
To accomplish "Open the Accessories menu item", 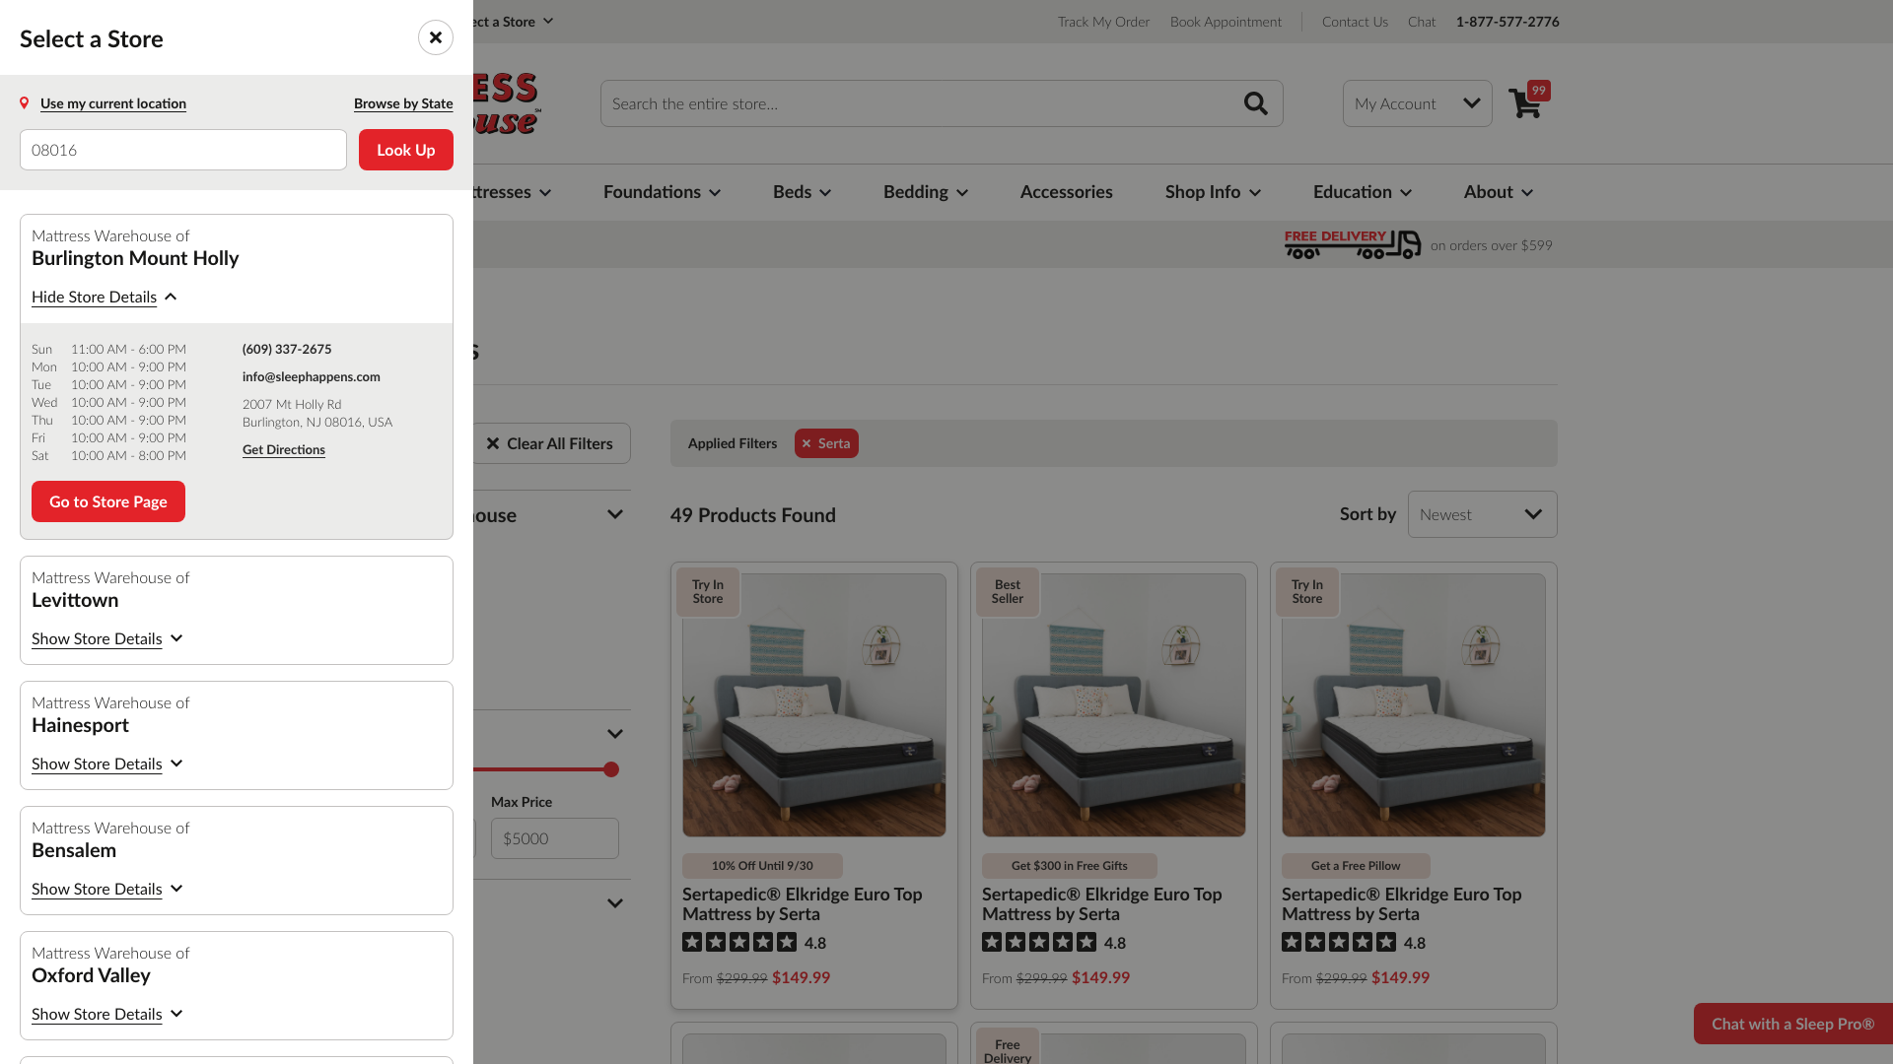I will tap(1066, 192).
